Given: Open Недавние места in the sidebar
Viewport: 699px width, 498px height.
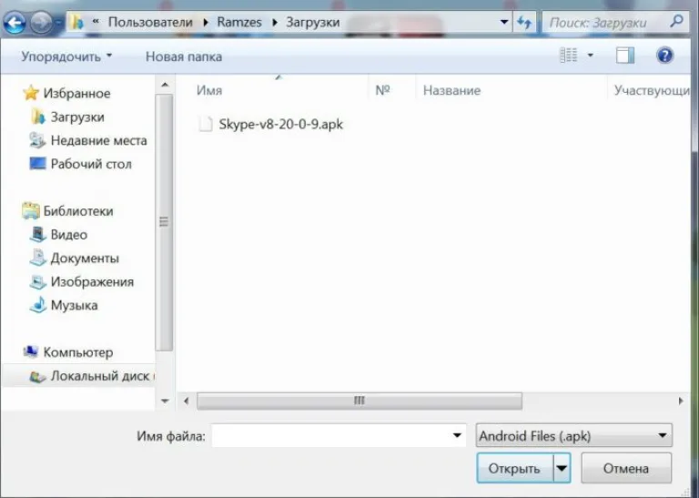Looking at the screenshot, I should point(98,140).
